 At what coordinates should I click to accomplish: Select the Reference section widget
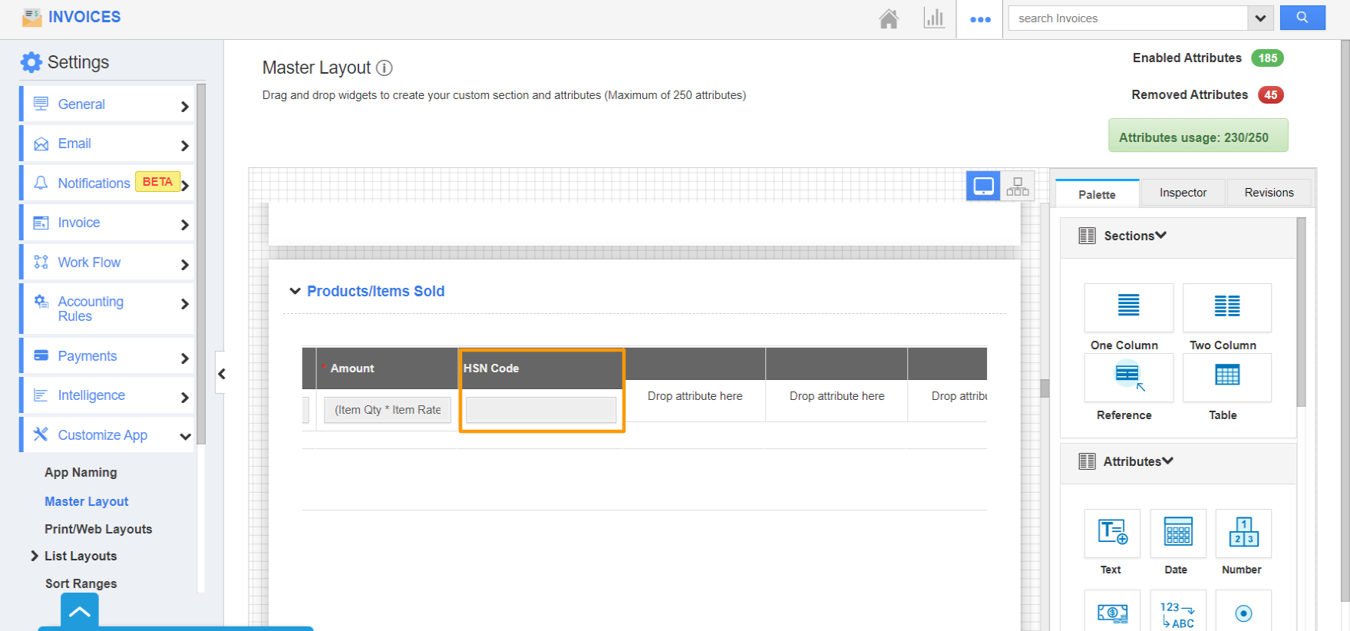point(1128,378)
